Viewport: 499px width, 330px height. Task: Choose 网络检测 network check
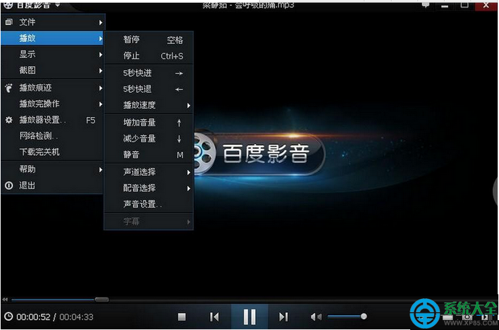coord(52,136)
